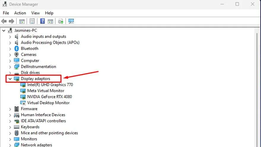Collapse the Display adaptors category
Image resolution: width=261 pixels, height=147 pixels.
tap(10, 79)
